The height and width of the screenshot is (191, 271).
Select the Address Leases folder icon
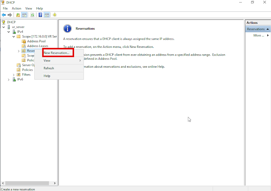coord(24,46)
